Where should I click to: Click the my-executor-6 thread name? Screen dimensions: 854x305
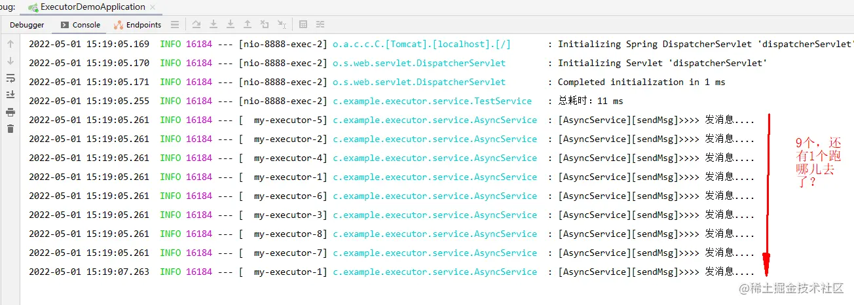coord(288,196)
